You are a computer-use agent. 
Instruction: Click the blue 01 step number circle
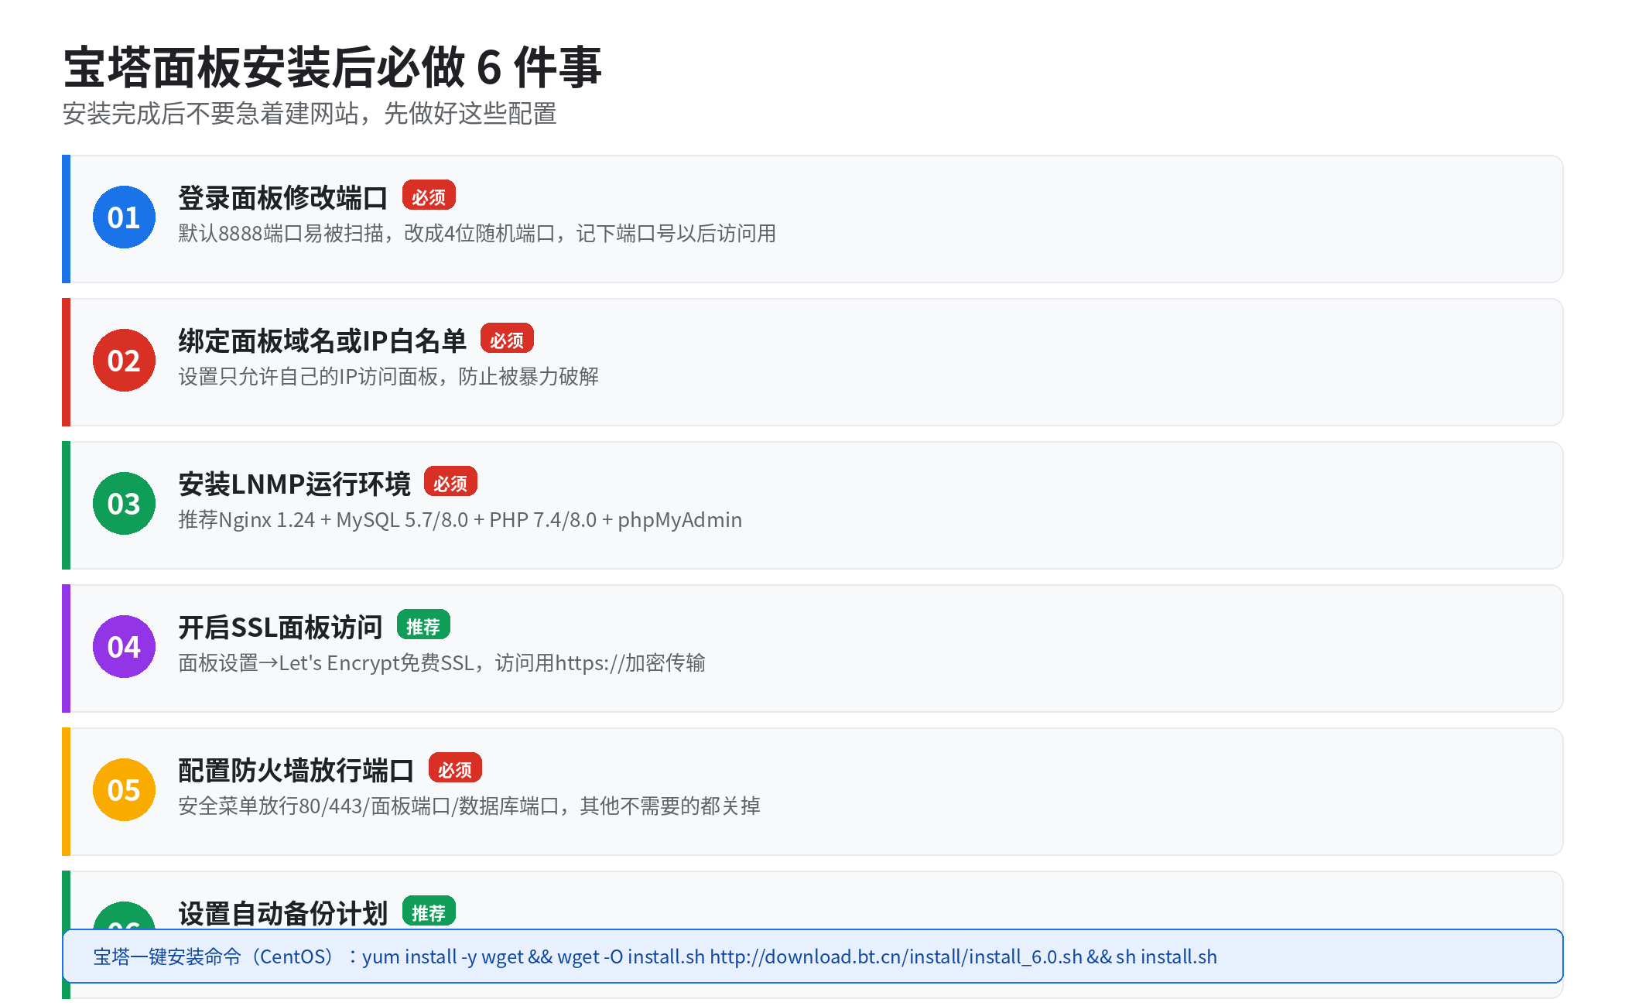pyautogui.click(x=124, y=217)
